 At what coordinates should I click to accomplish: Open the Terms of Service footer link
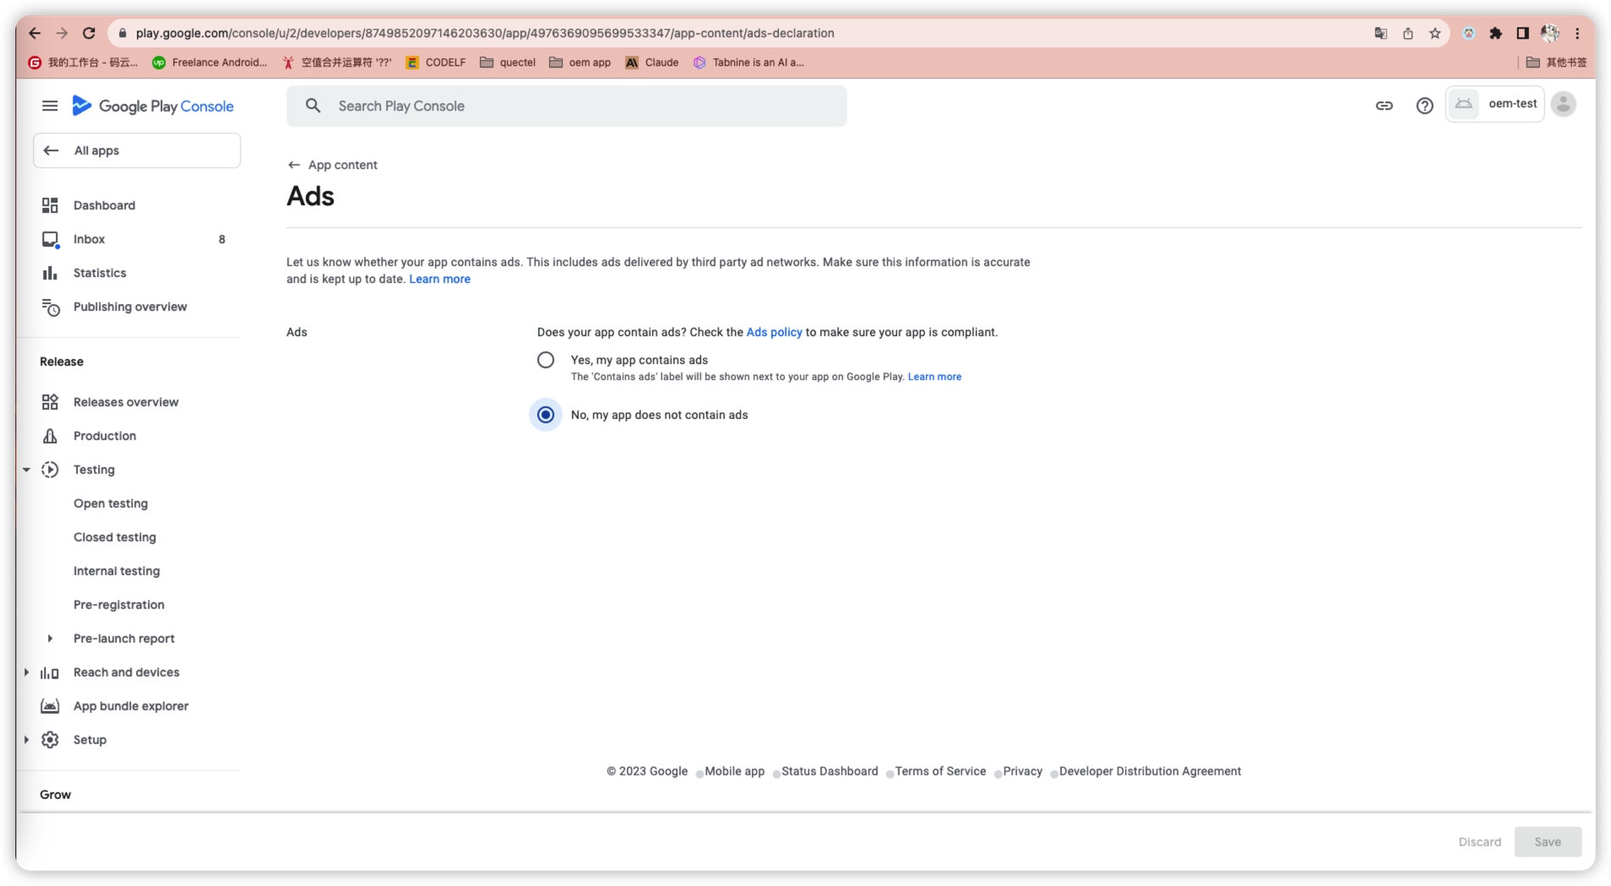tap(940, 771)
